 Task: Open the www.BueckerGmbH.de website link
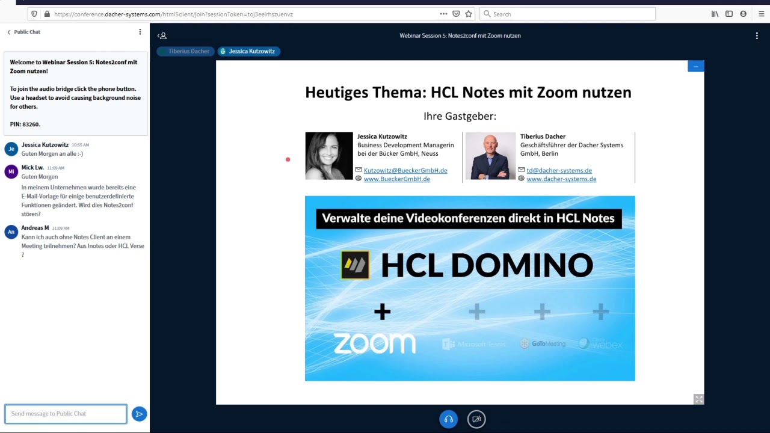click(397, 179)
